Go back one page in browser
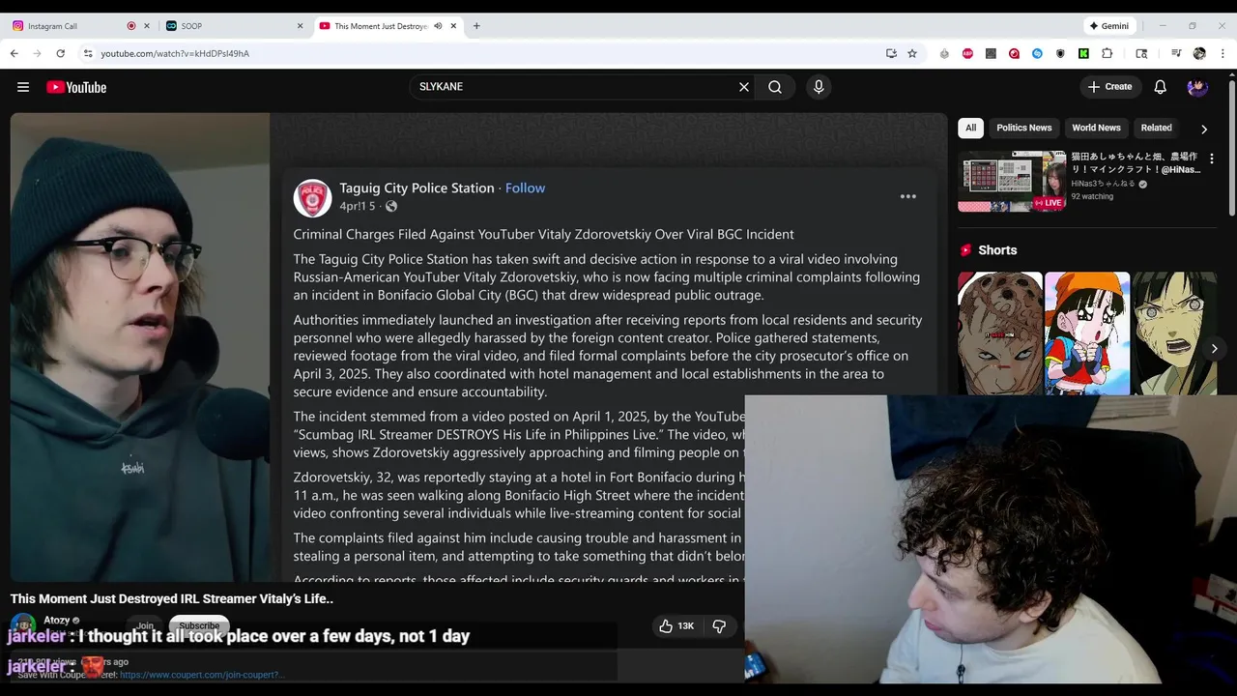Screen dimensions: 1237x696 coord(14,53)
